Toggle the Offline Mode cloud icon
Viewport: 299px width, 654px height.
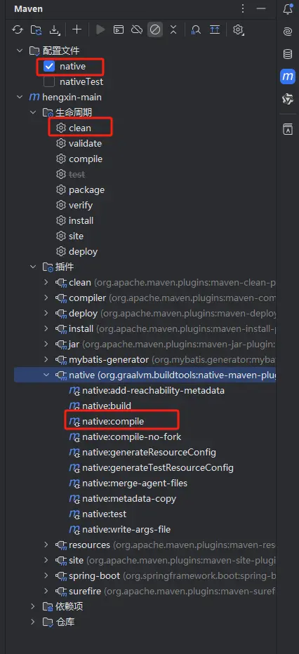(137, 29)
